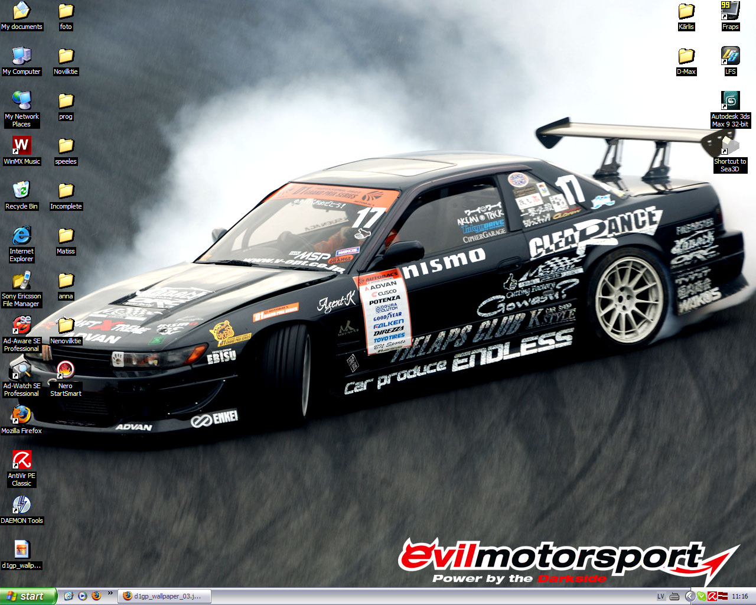Select the My Computer desktop icon

click(22, 61)
